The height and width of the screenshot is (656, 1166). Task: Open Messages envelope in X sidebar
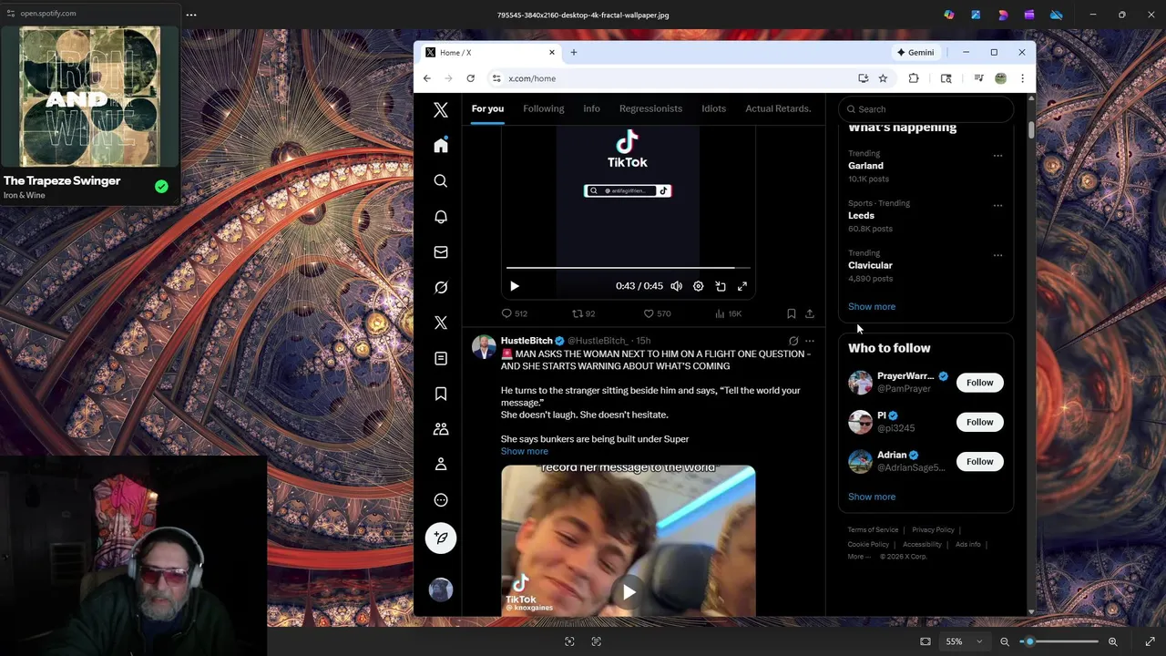(441, 252)
